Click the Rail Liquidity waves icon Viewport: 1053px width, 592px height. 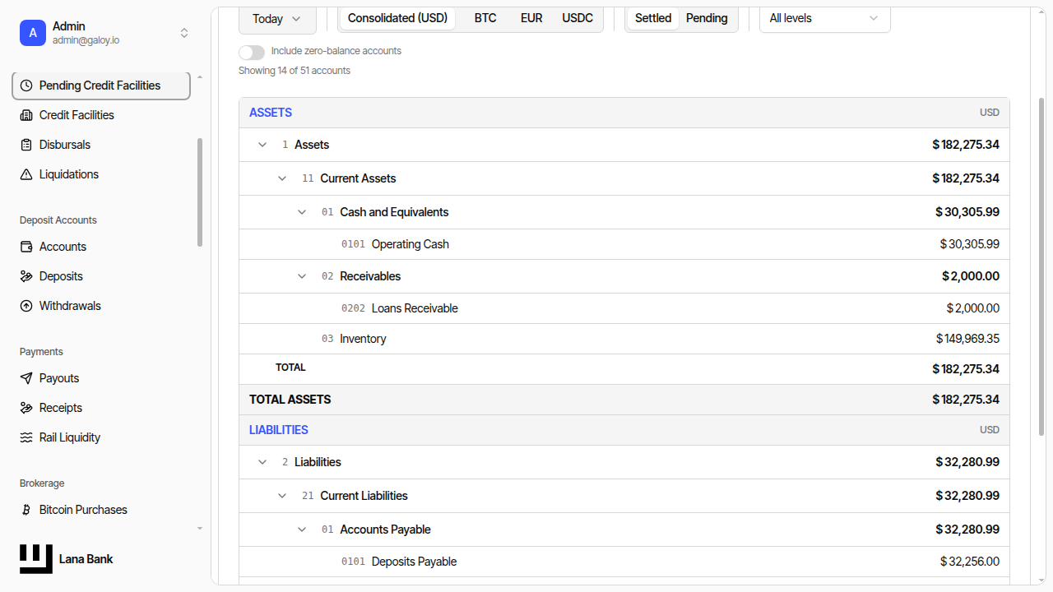point(26,437)
